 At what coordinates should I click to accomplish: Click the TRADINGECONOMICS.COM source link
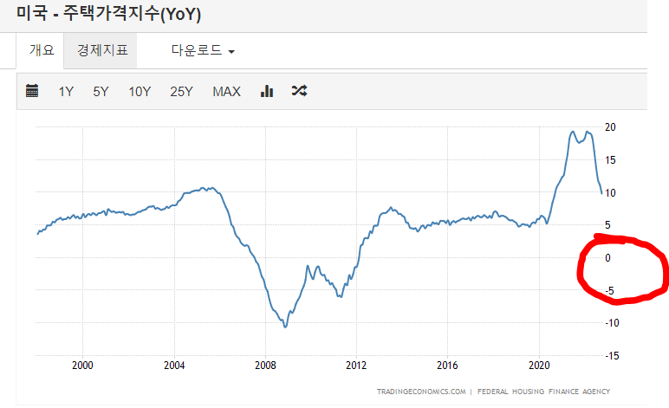[421, 392]
